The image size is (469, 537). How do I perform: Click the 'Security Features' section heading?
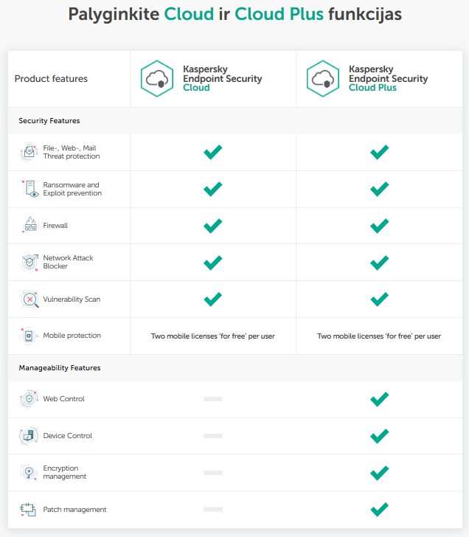pos(49,120)
